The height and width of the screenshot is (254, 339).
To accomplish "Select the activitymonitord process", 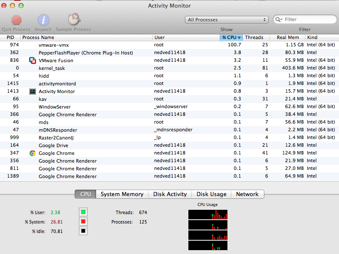I will [169, 84].
